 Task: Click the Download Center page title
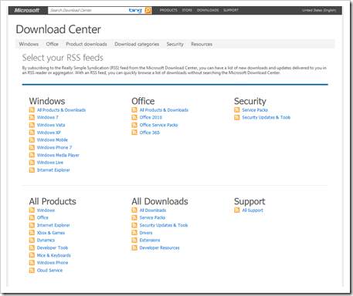(x=59, y=29)
